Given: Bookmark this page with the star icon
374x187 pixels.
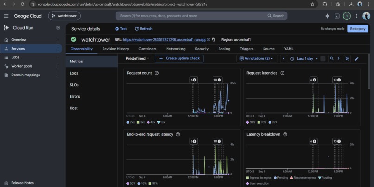Looking at the screenshot, I should [x=312, y=4].
